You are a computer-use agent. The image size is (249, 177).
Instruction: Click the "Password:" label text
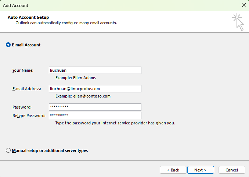tap(22, 107)
